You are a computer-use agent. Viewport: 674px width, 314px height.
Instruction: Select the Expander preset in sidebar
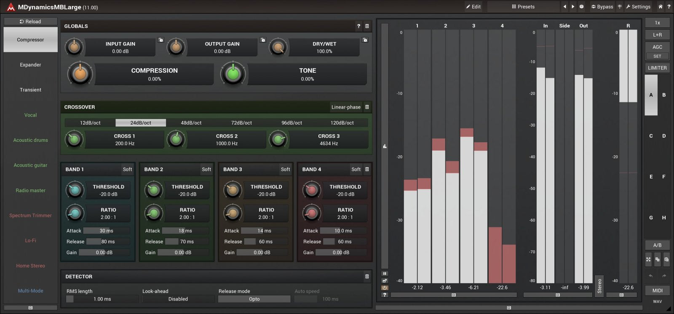coord(30,65)
